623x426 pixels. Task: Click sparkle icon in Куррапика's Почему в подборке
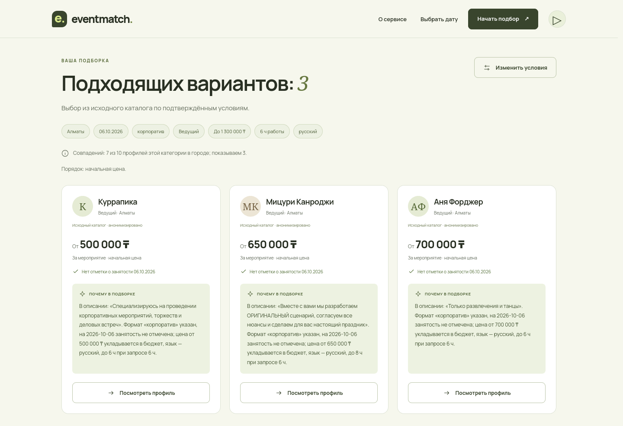pos(82,294)
